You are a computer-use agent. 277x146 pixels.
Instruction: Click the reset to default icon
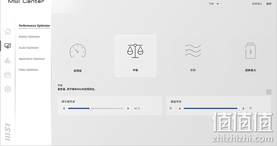(269, 92)
